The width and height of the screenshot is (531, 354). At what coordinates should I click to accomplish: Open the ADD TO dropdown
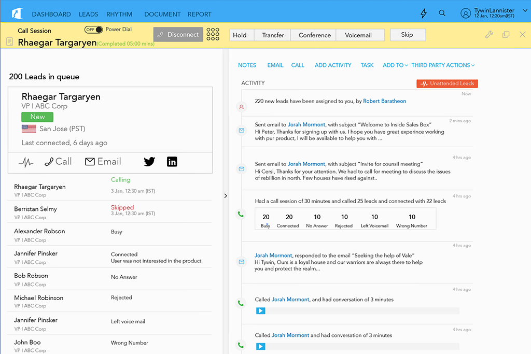(396, 65)
